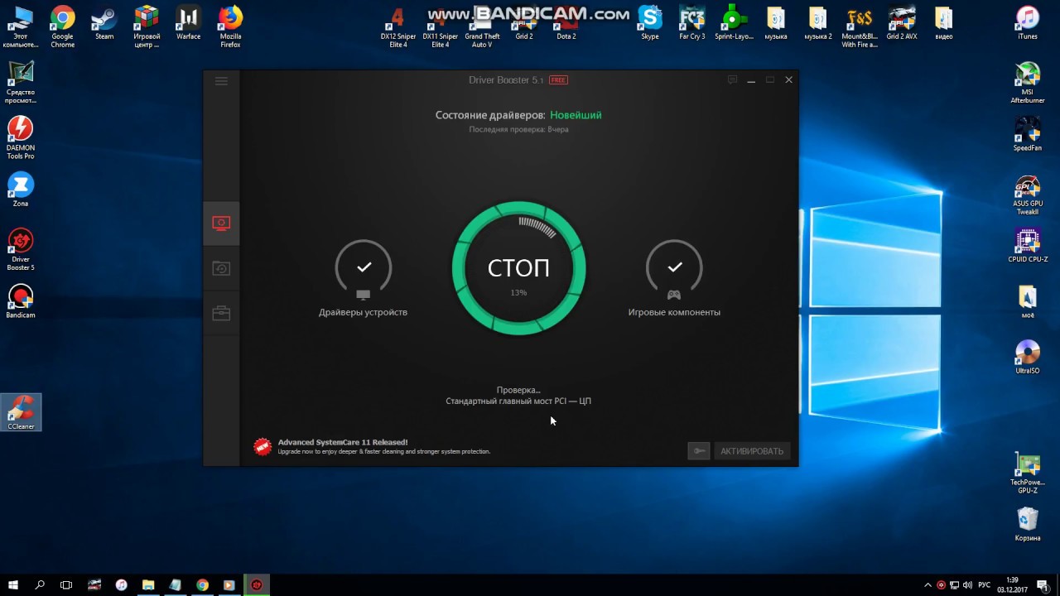Click the FREE edition badge
Viewport: 1060px width, 596px height.
(x=558, y=80)
